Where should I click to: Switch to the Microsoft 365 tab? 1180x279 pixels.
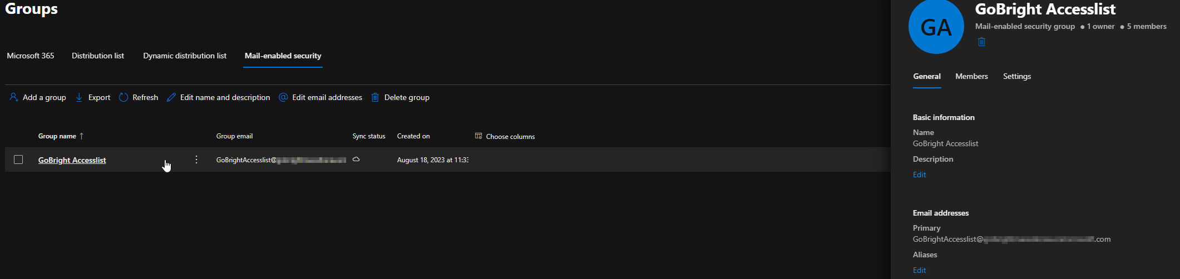coord(31,56)
